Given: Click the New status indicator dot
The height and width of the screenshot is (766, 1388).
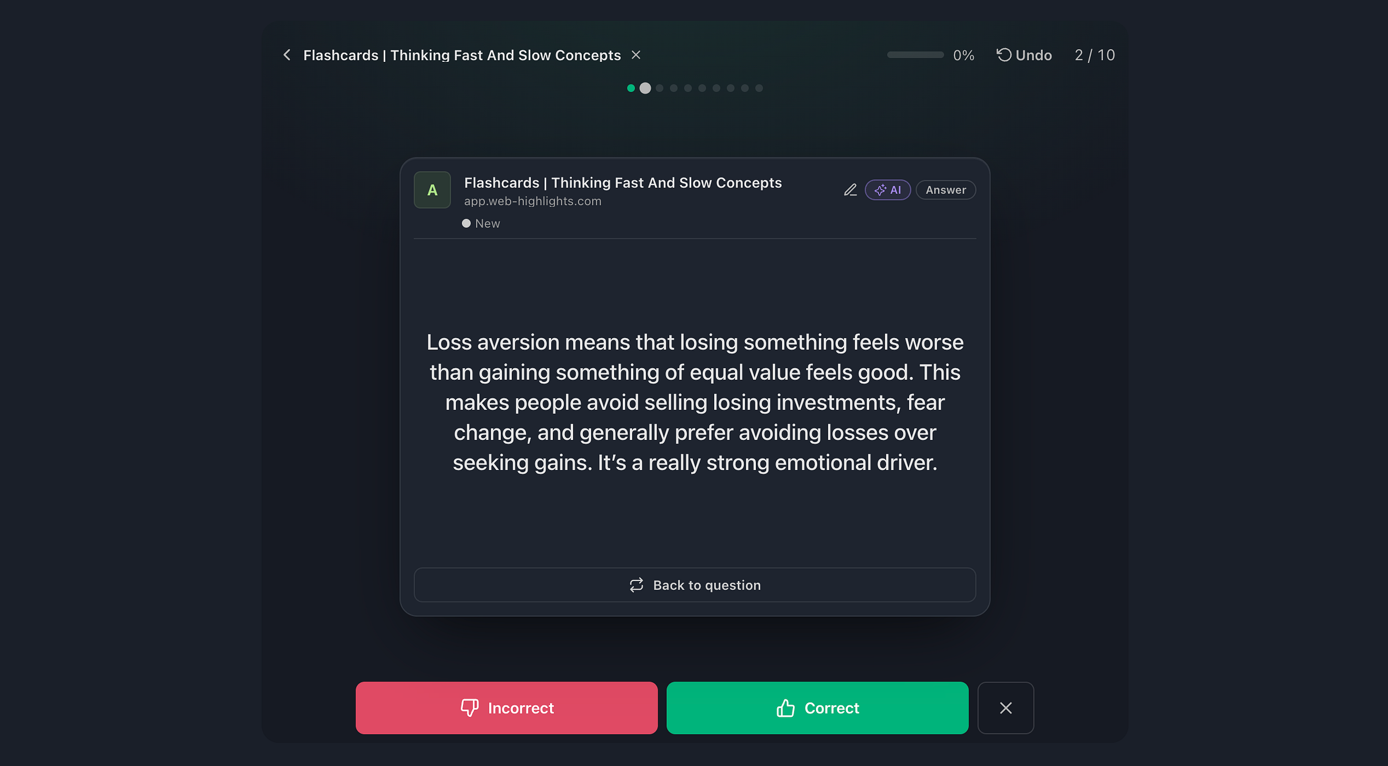Looking at the screenshot, I should pos(466,223).
